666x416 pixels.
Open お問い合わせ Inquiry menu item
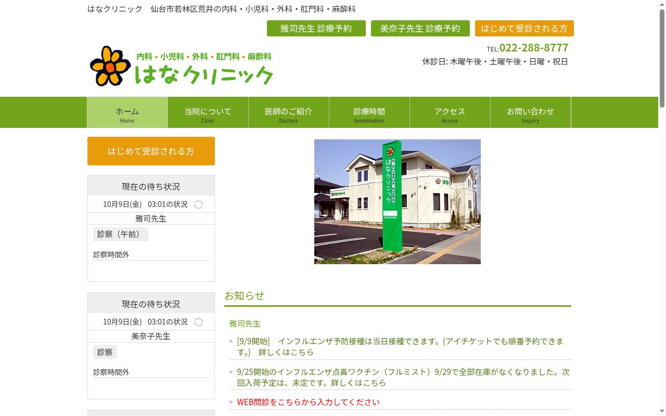(531, 112)
